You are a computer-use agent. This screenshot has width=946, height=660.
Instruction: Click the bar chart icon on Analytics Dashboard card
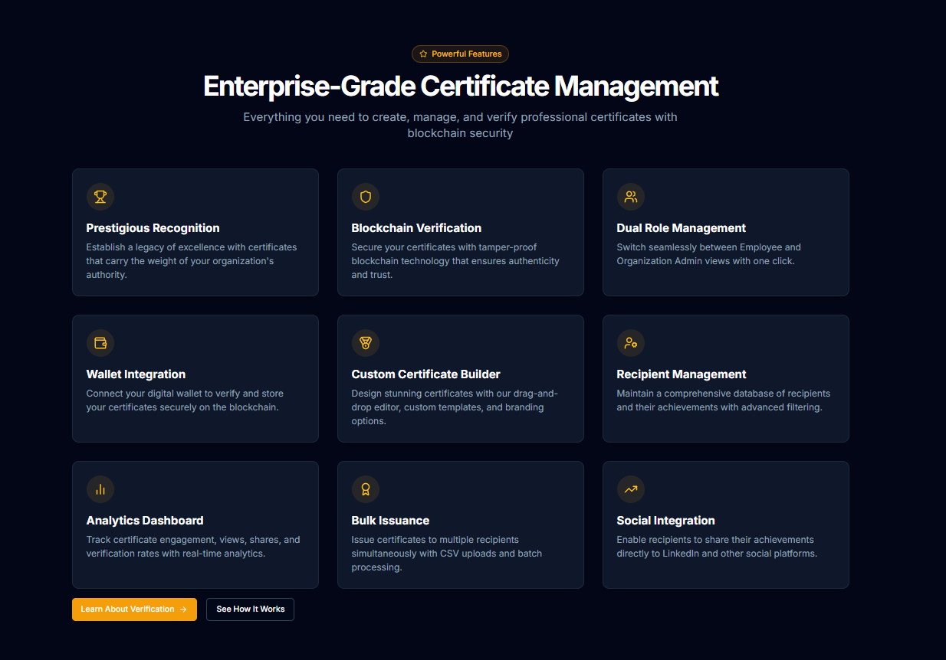100,489
